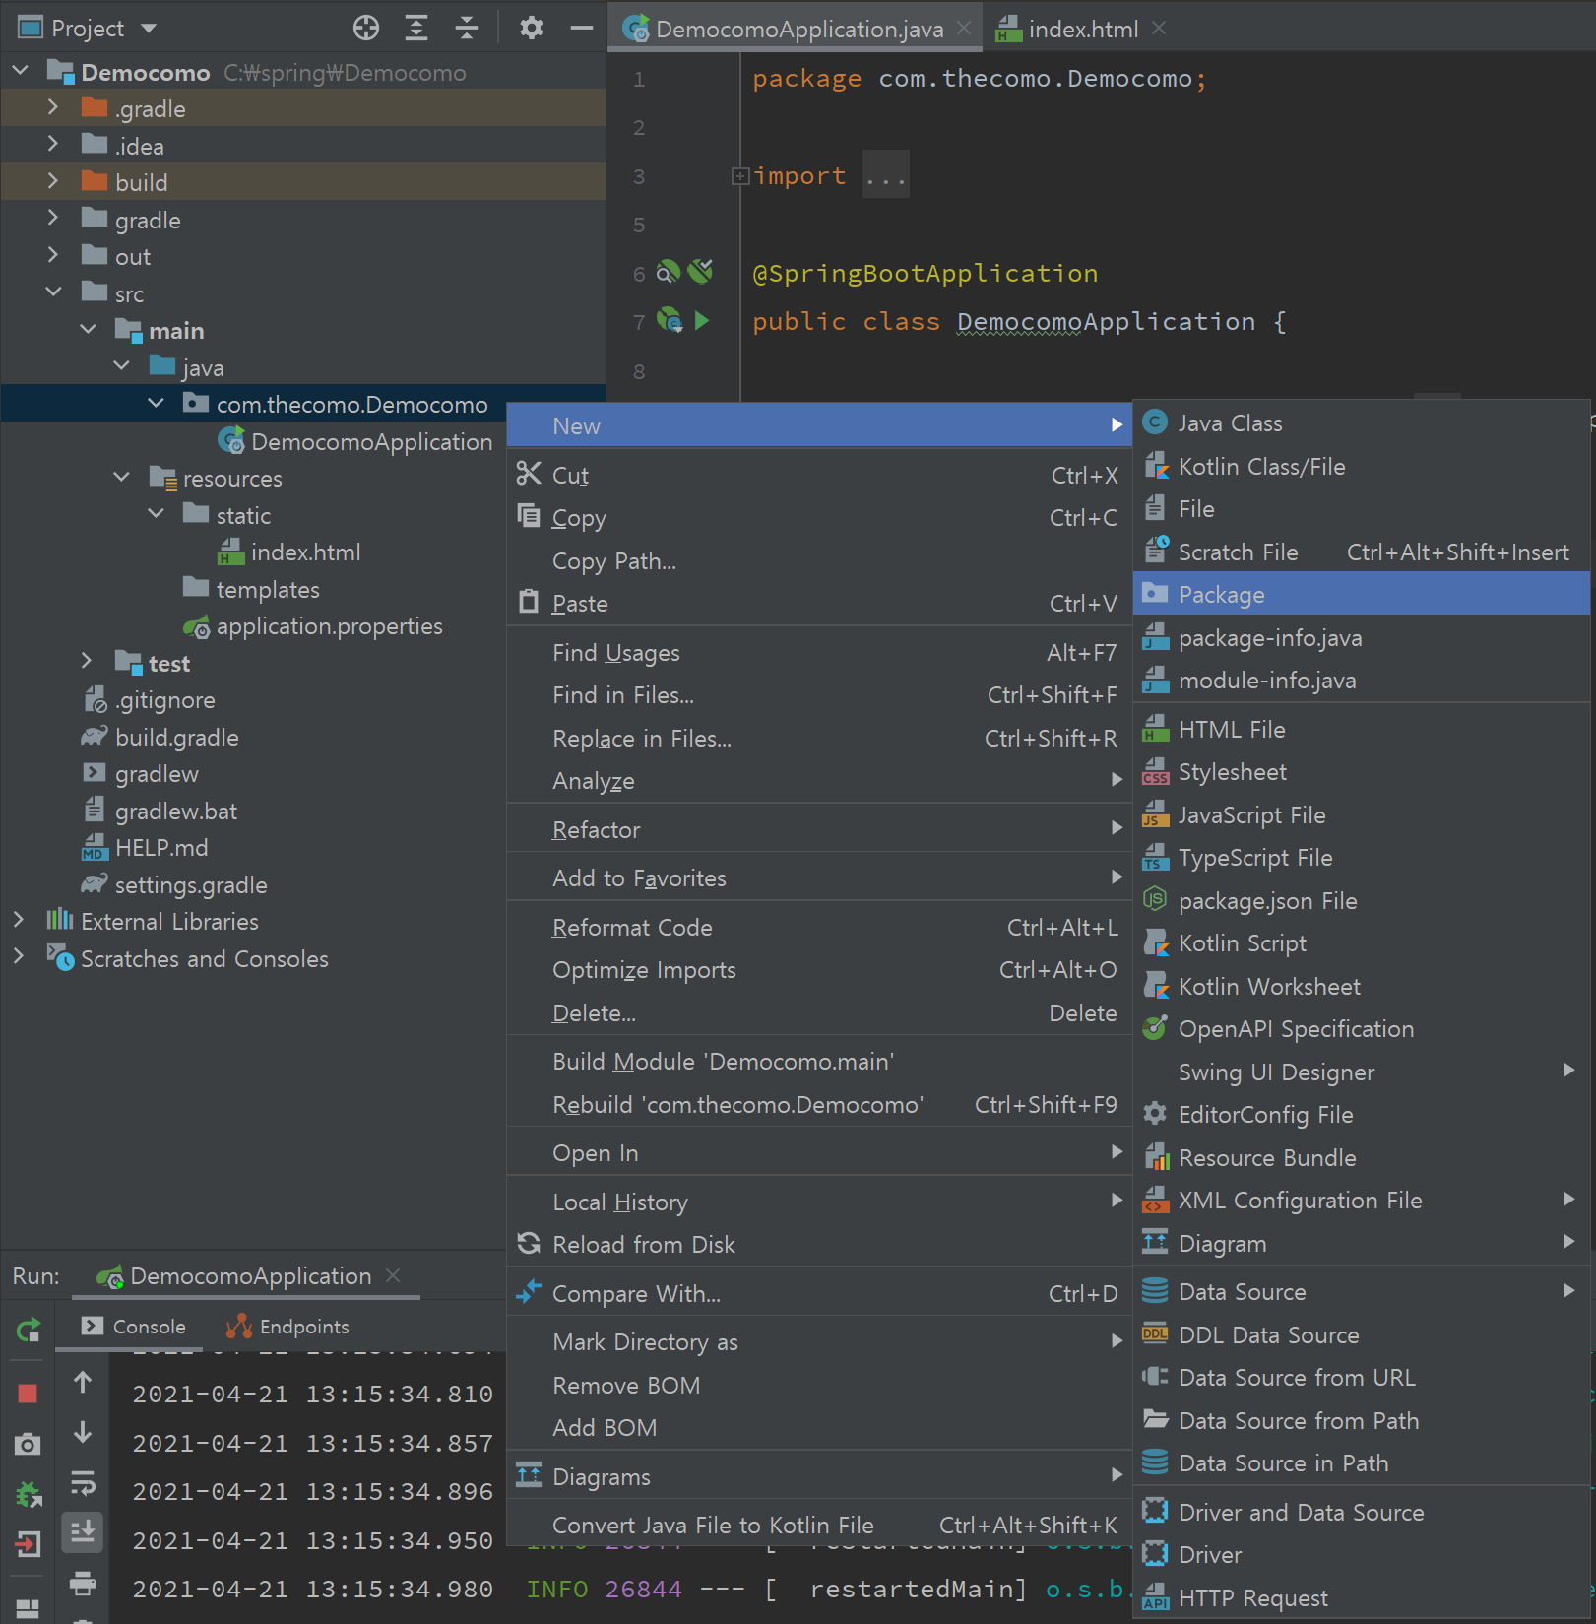The width and height of the screenshot is (1596, 1624).
Task: Click the @SpringBootApplication annotation in editor
Action: pos(925,273)
